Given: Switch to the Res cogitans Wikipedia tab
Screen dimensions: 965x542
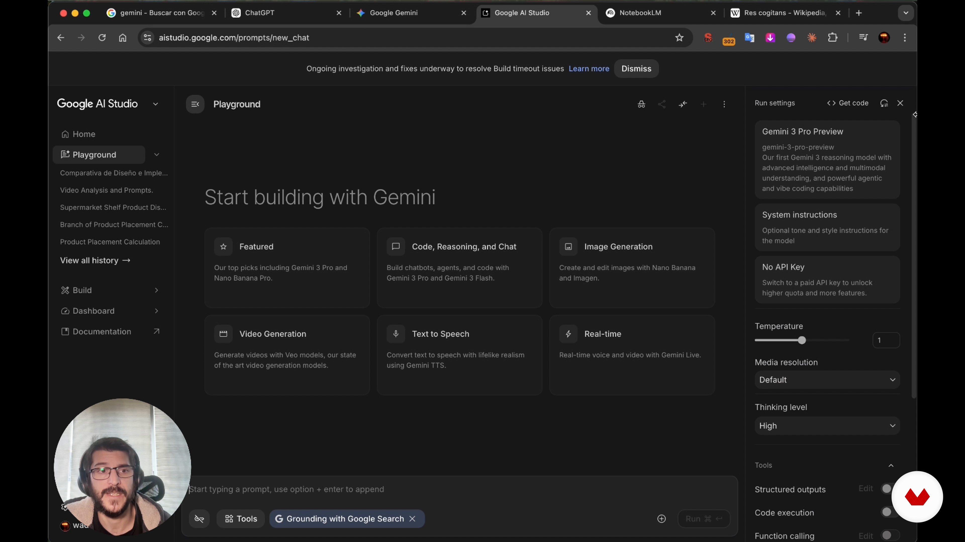Looking at the screenshot, I should (x=786, y=13).
